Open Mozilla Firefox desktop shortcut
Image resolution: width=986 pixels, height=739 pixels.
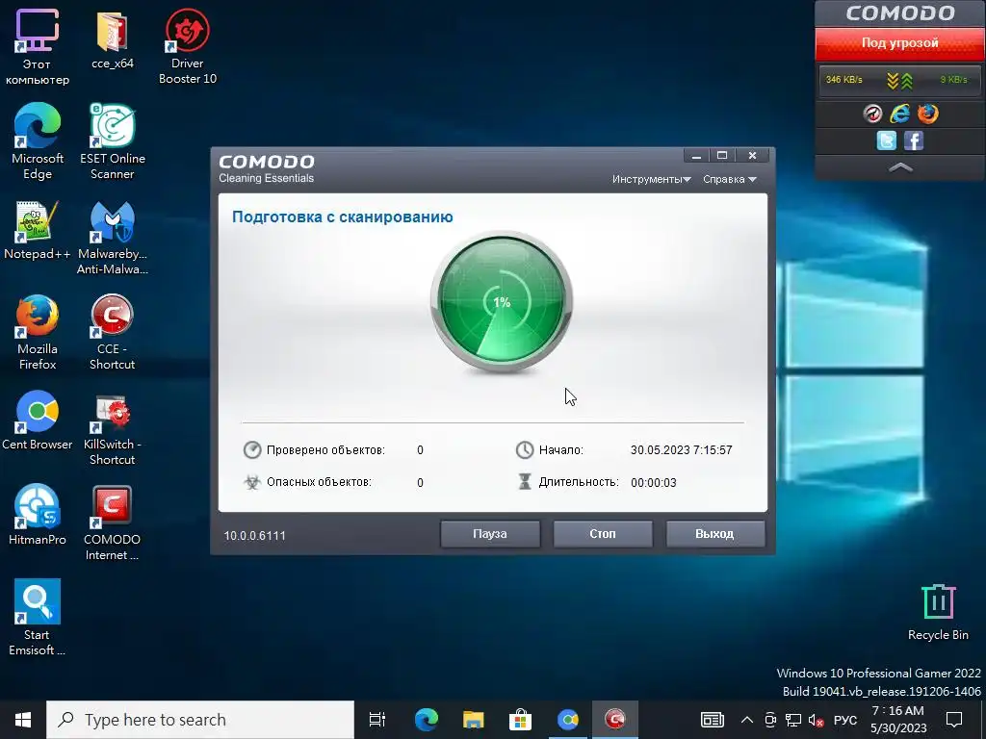point(38,332)
